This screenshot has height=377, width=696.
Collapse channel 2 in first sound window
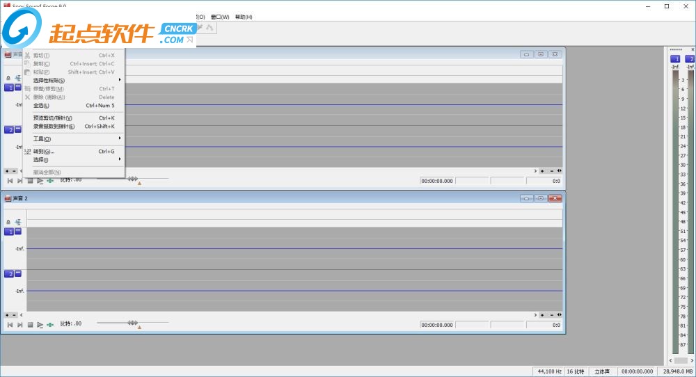tap(18, 129)
